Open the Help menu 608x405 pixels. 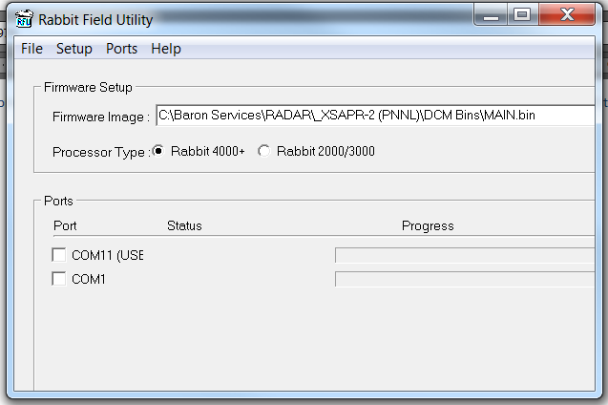pyautogui.click(x=165, y=49)
